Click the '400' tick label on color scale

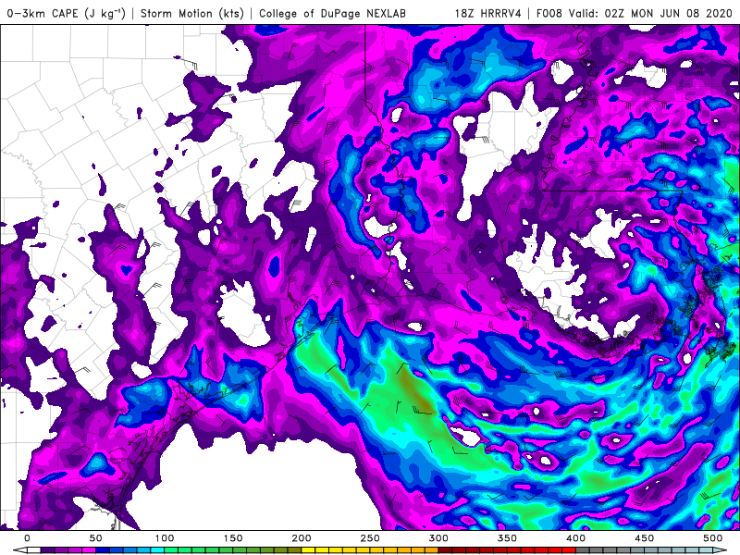coord(575,538)
